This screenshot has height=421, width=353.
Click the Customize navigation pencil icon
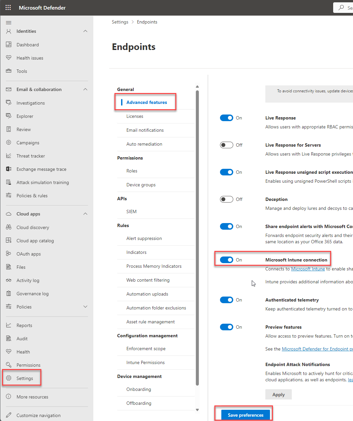[x=9, y=415]
